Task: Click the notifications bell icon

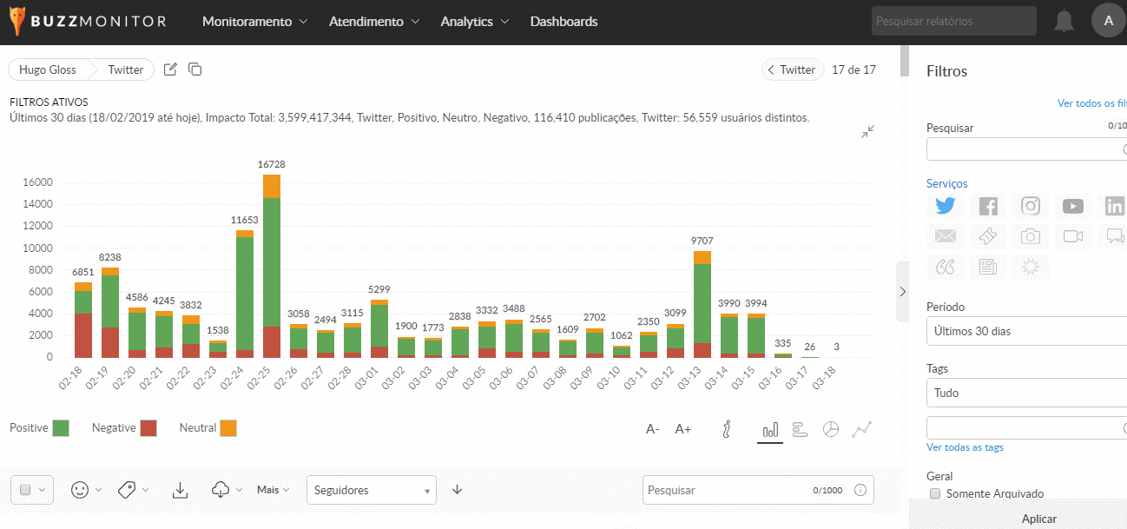Action: coord(1064,22)
